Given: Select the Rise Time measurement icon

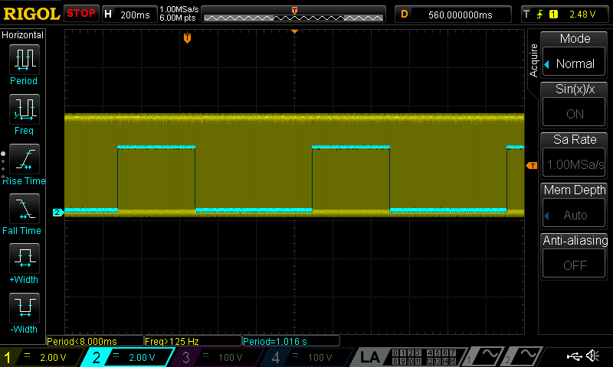Looking at the screenshot, I should click(24, 159).
